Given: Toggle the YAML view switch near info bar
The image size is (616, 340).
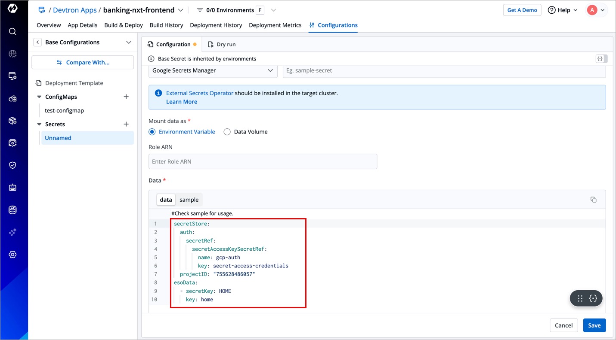Looking at the screenshot, I should pos(601,59).
